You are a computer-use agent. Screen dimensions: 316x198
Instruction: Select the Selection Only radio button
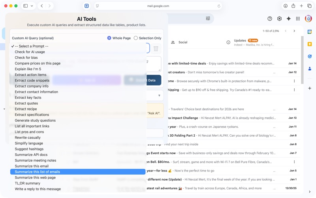click(x=135, y=38)
